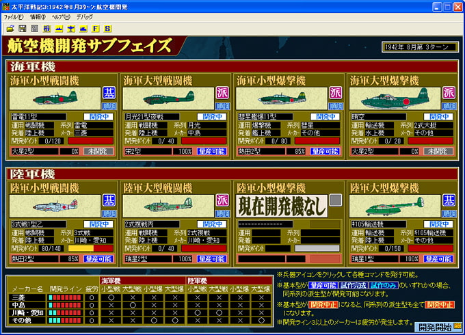The width and height of the screenshot is (465, 335).
Task: Click the 派 badge on 海軍大型戦闘機 card
Action: click(x=222, y=93)
